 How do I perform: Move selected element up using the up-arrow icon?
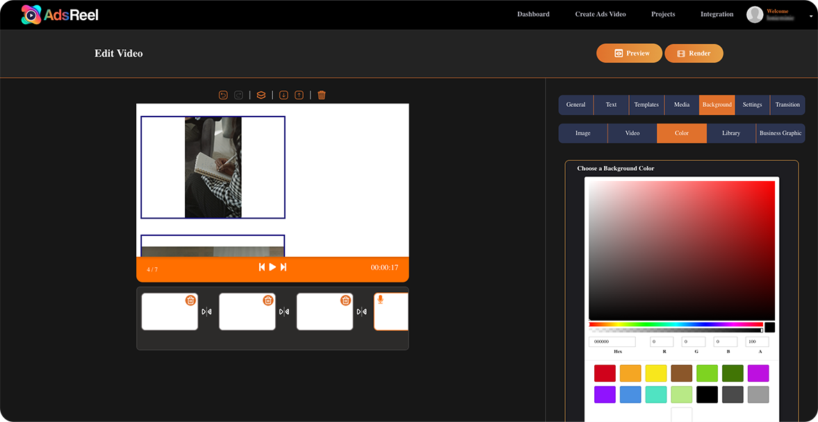point(299,95)
